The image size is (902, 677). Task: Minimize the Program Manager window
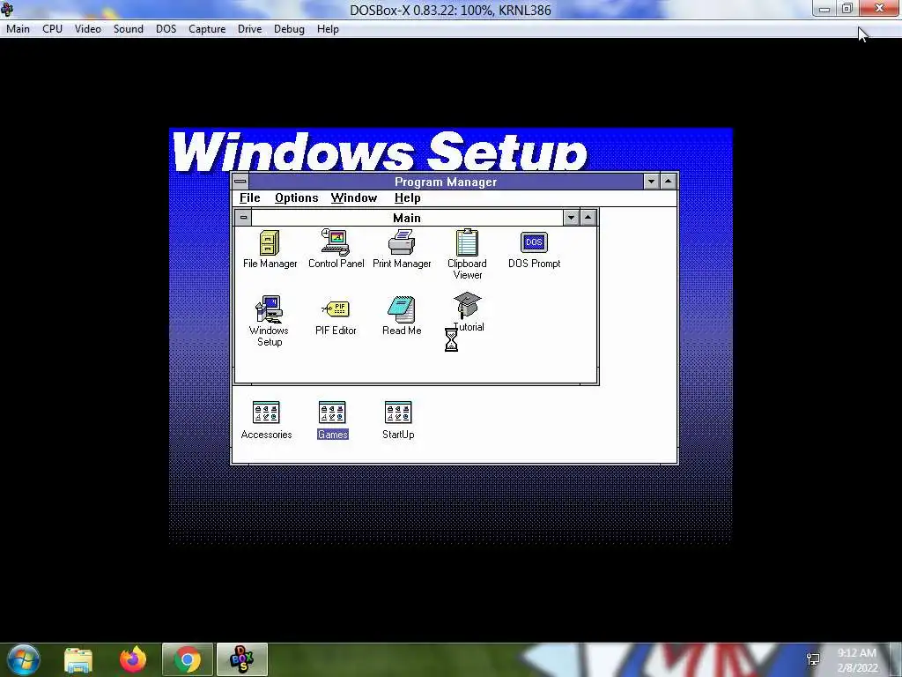(651, 182)
